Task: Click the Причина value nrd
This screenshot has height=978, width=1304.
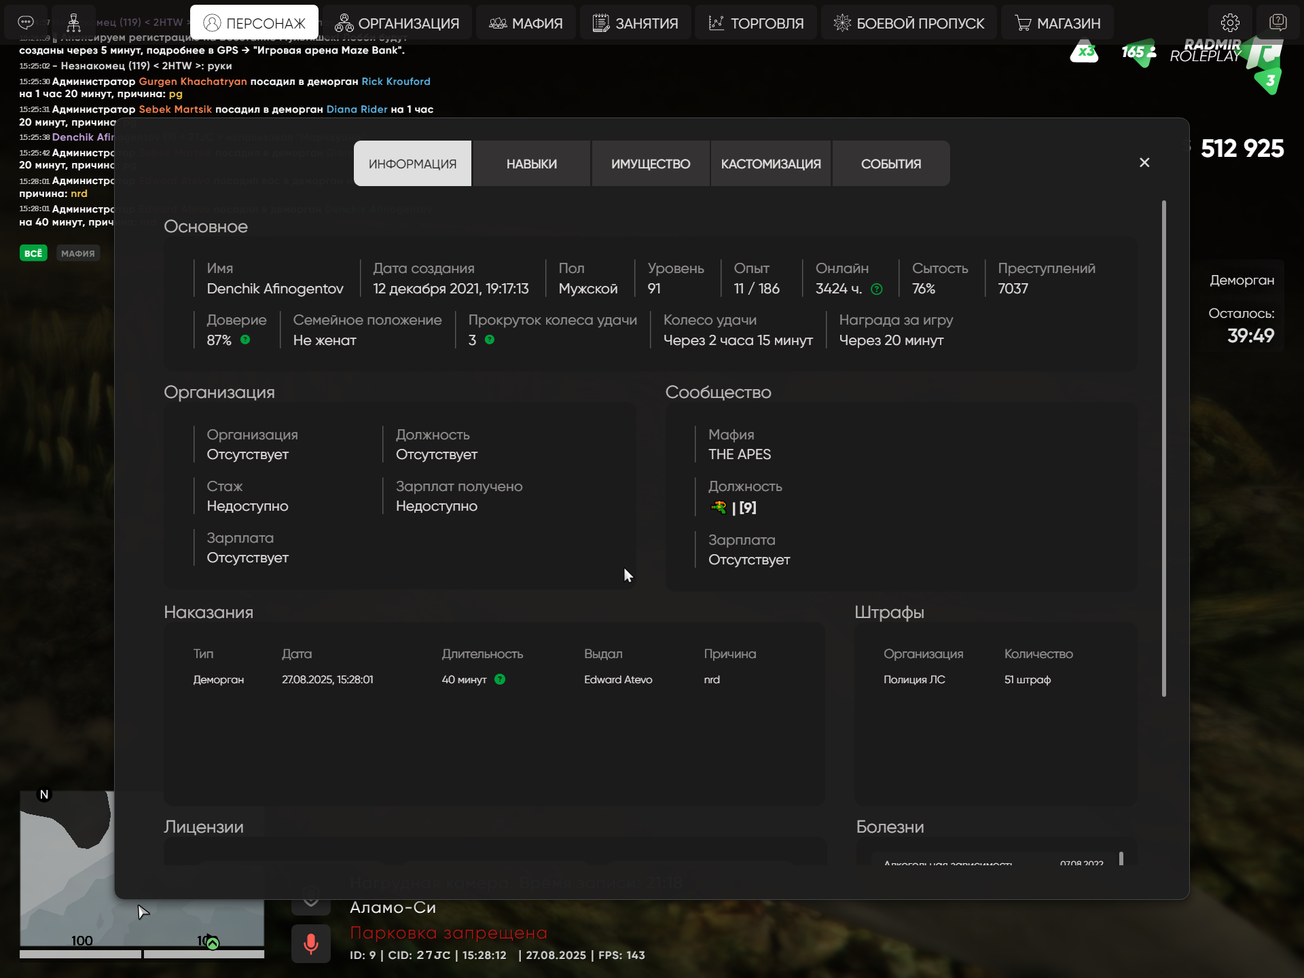Action: (x=712, y=680)
